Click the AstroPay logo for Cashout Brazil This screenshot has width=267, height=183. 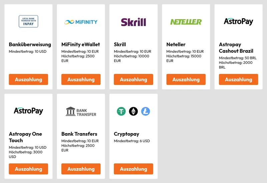point(238,22)
